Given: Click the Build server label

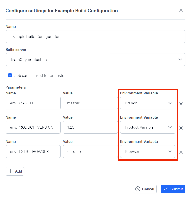Looking at the screenshot, I should coord(16,50).
